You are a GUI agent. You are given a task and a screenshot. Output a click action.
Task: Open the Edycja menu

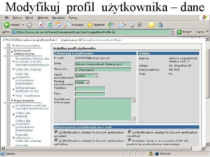coord(17,18)
